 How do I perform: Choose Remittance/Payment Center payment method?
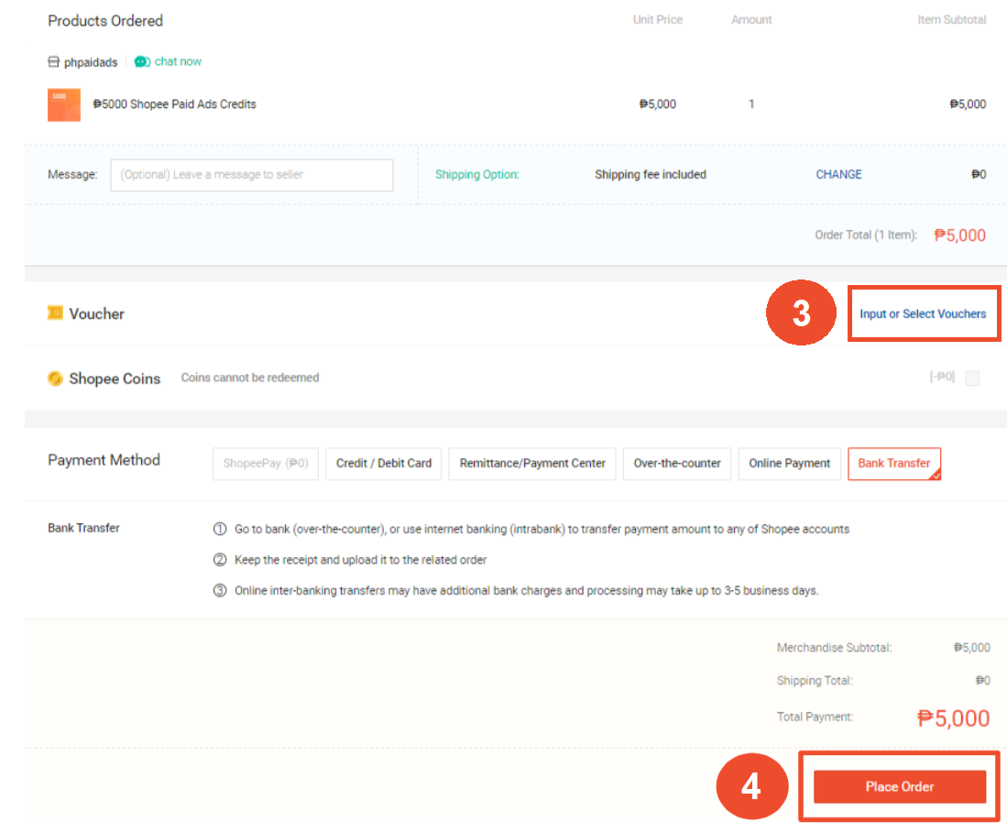click(x=532, y=464)
